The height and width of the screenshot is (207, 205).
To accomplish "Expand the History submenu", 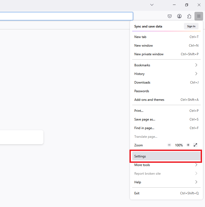I will coord(166,74).
